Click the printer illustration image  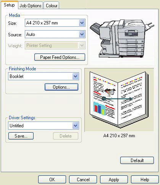pos(122,39)
